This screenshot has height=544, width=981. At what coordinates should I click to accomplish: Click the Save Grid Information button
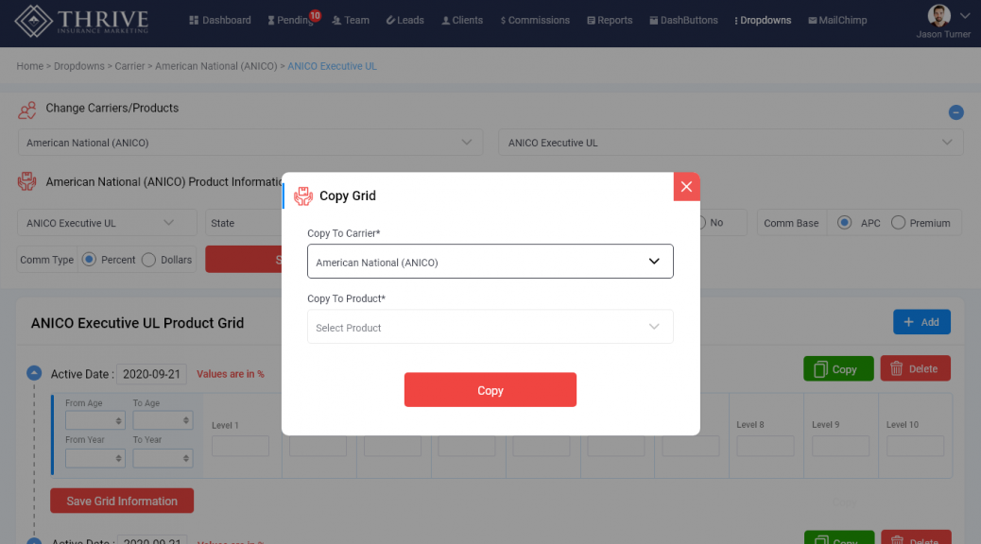[x=122, y=501]
